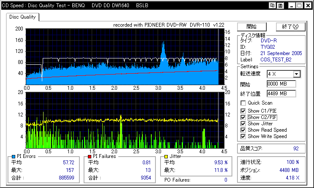Toggle the Show C2/PIF checkbox

243,117
